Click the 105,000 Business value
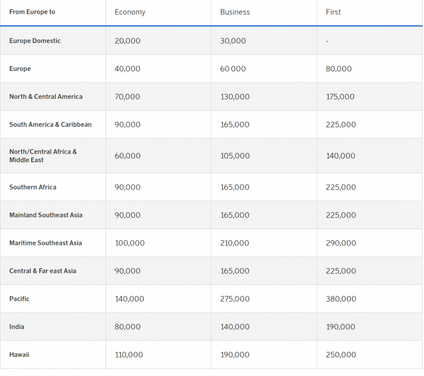 tap(235, 156)
